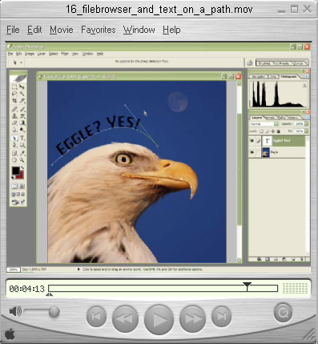This screenshot has width=318, height=344.
Task: Hide the Eggle? Yes! text layer
Action: click(x=252, y=140)
